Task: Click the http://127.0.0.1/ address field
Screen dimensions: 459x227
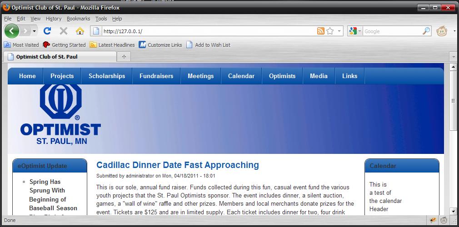Action: pos(209,31)
